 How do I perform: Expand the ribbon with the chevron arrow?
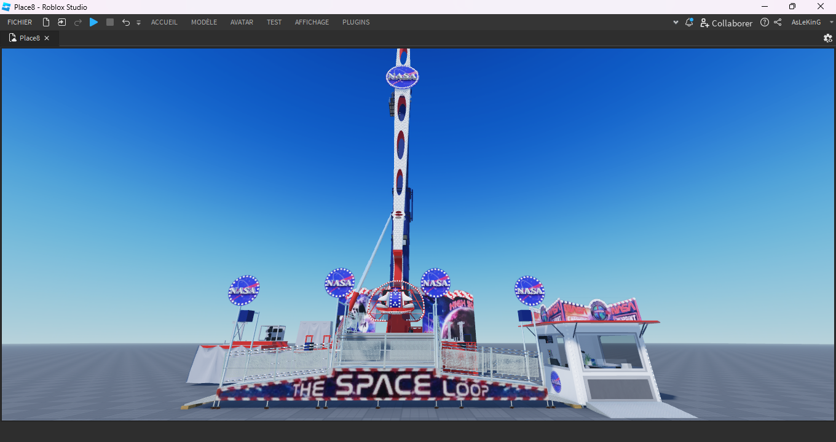(x=676, y=22)
